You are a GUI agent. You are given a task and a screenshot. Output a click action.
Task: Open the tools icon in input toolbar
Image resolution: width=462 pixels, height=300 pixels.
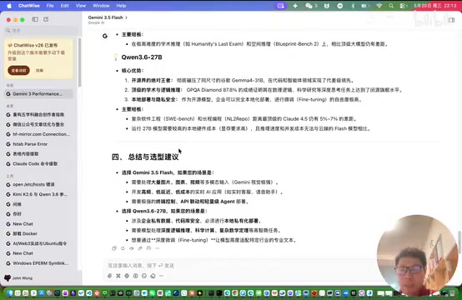[118, 276]
